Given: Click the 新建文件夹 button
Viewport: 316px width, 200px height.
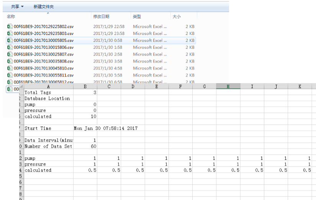Looking at the screenshot, I should [x=44, y=7].
